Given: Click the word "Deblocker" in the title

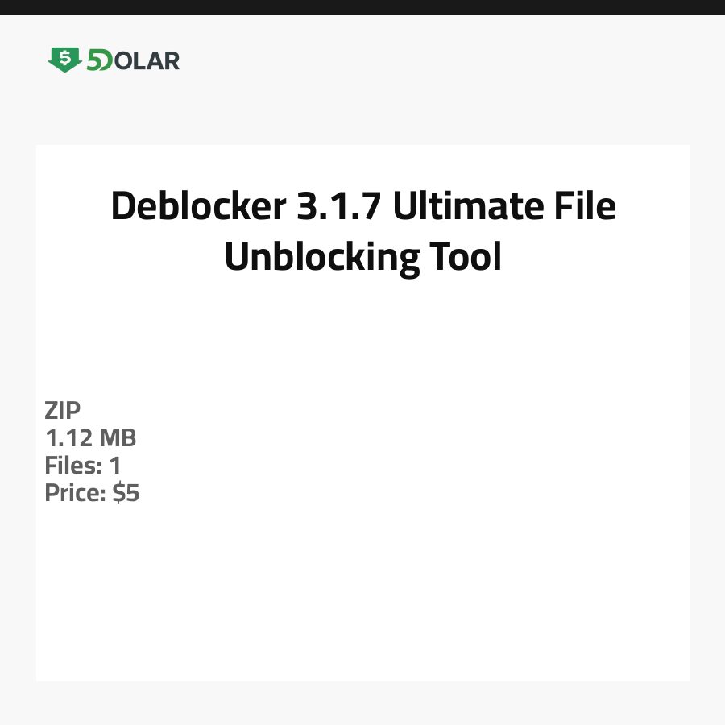Looking at the screenshot, I should pyautogui.click(x=198, y=206).
